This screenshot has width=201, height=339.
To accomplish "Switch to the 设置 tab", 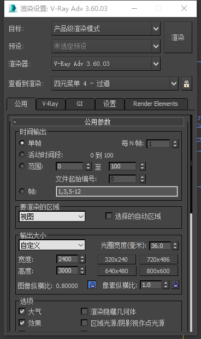I will (x=110, y=104).
